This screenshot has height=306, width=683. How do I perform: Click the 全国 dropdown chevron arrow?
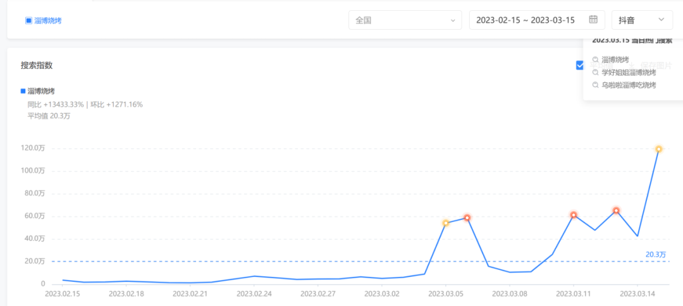point(453,20)
